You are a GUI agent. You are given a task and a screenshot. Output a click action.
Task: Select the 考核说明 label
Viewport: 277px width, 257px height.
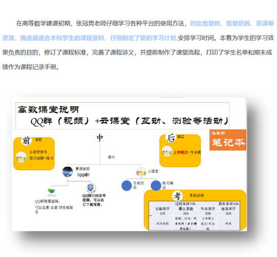pyautogui.click(x=196, y=195)
